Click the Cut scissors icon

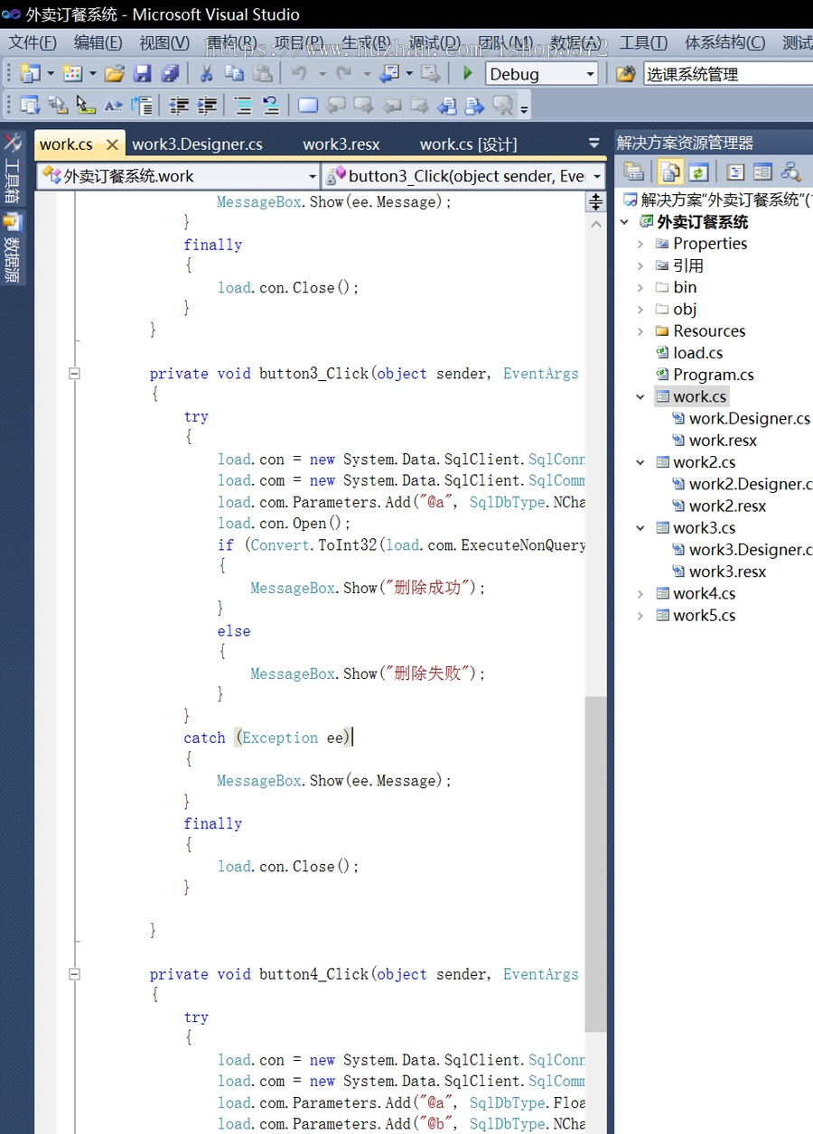(206, 74)
